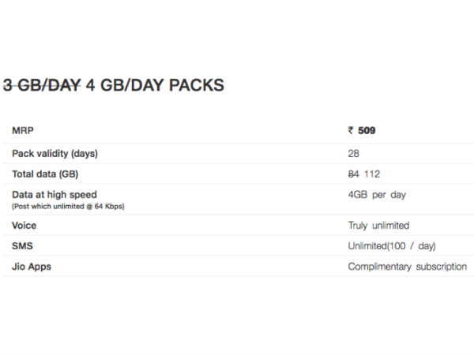Click the struck-through 84 data value
This screenshot has height=355, width=474.
click(353, 174)
